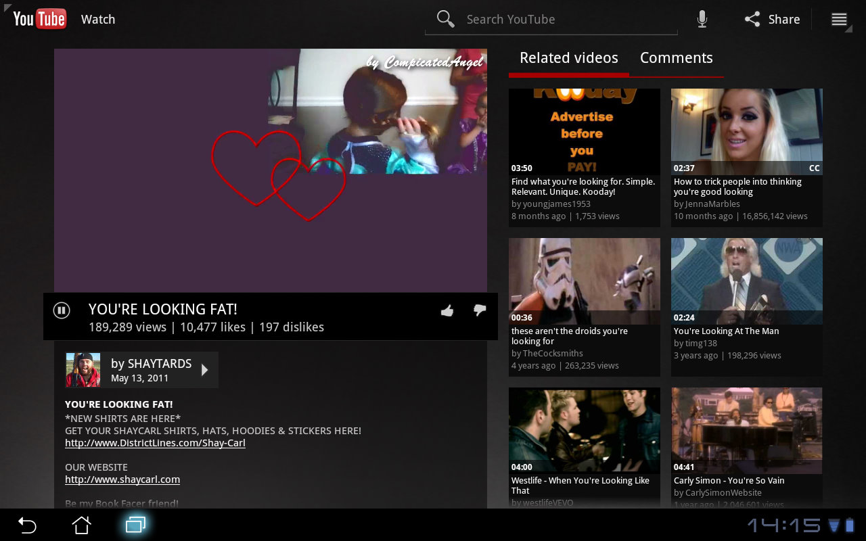Open You're Looking At The Man thumbnail

(747, 281)
